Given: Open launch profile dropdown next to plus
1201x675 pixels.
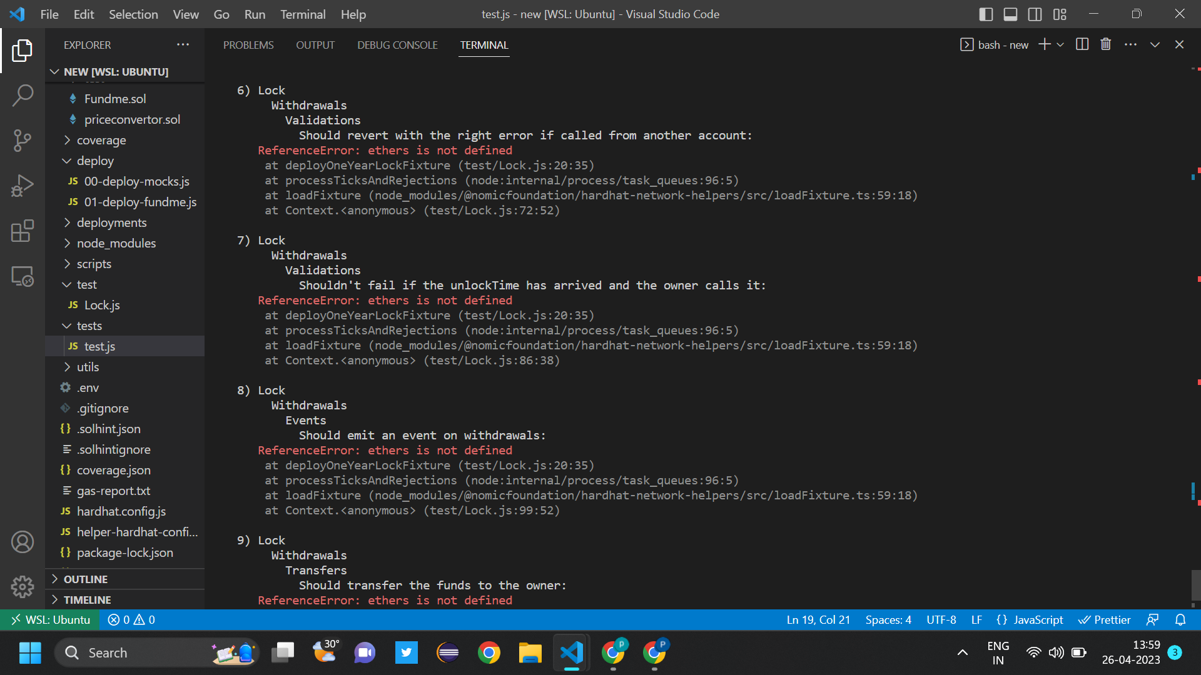Looking at the screenshot, I should click(1060, 44).
